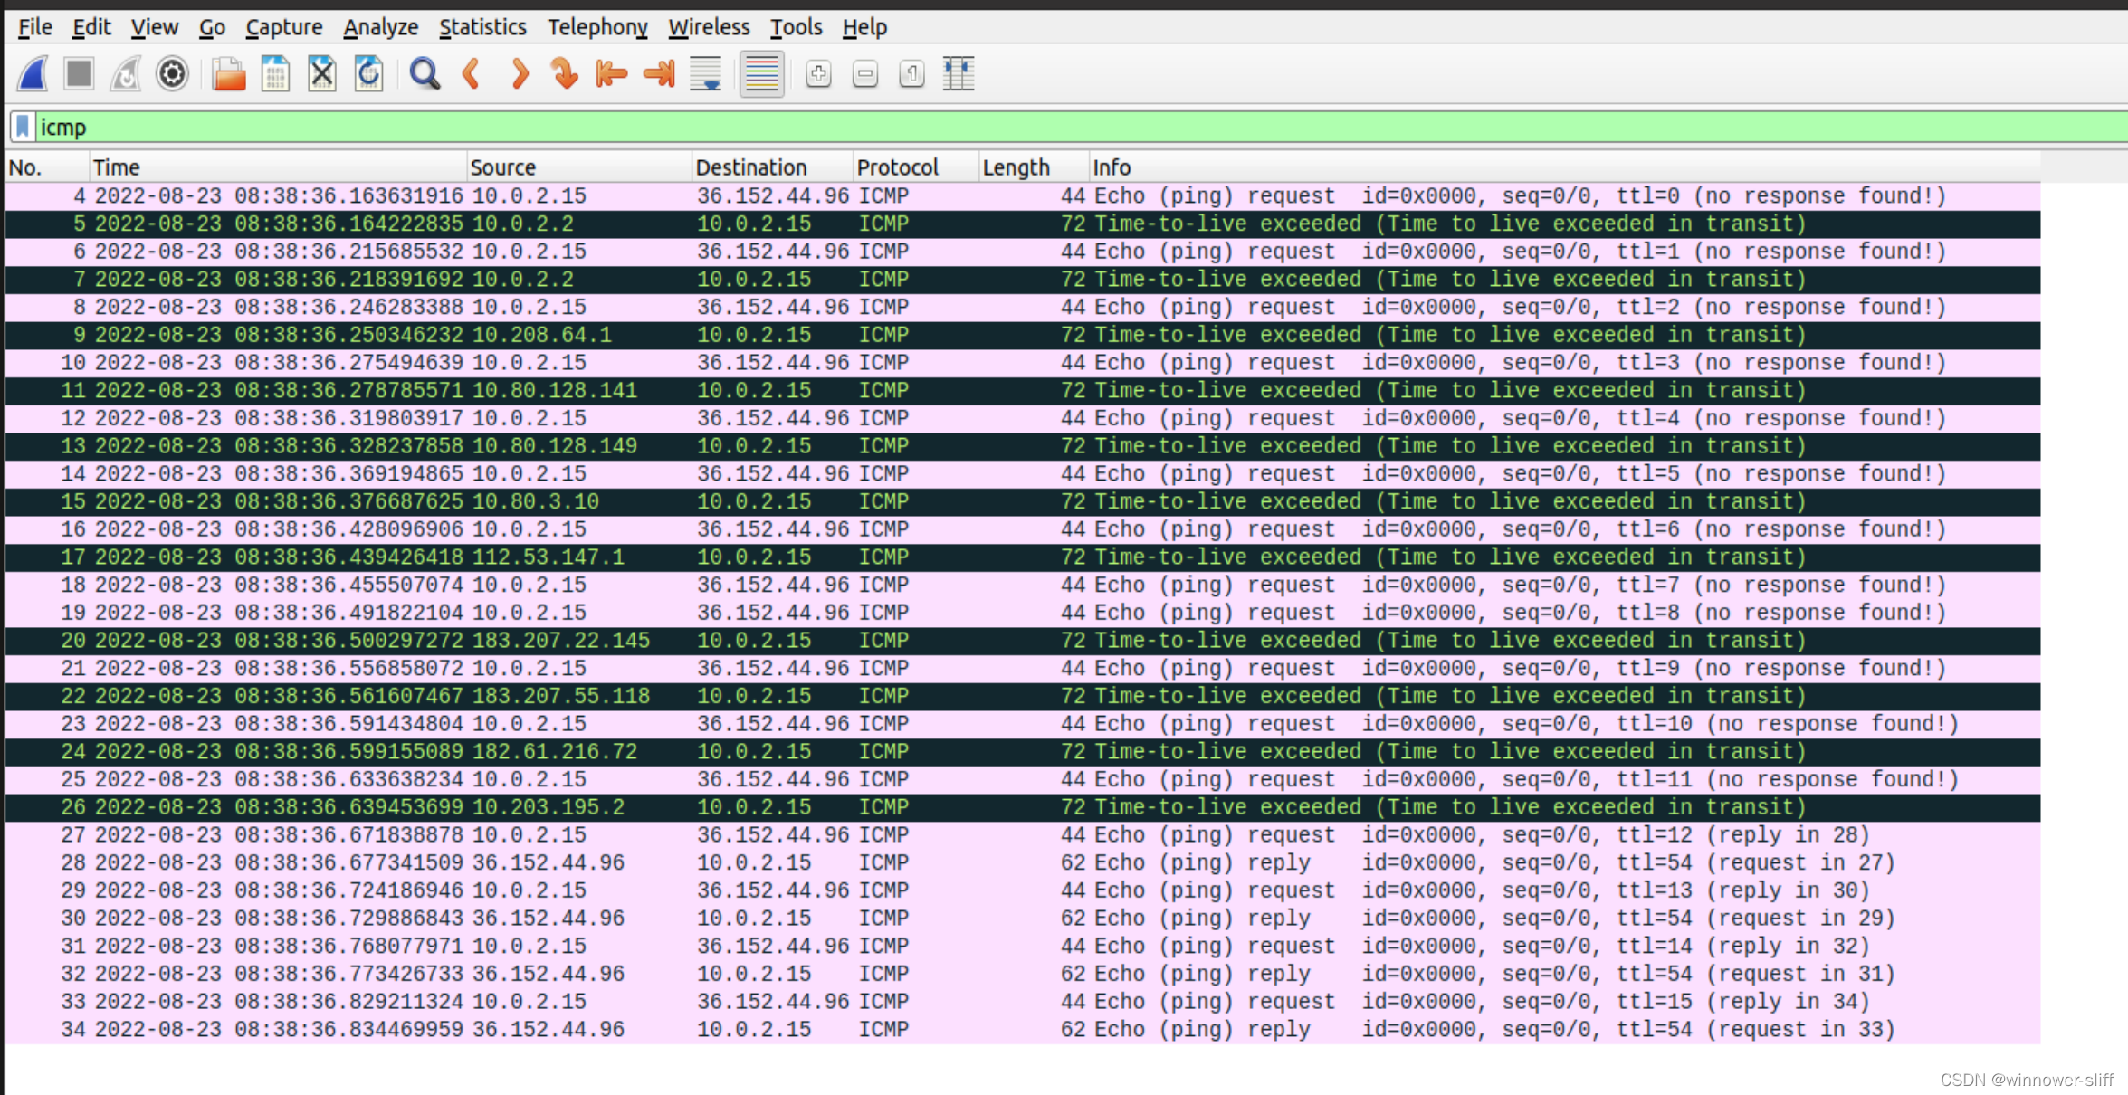Go to the first packet
The height and width of the screenshot is (1095, 2128).
pos(612,74)
